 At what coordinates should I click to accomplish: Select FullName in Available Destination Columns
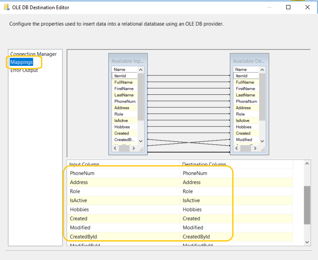click(246, 82)
